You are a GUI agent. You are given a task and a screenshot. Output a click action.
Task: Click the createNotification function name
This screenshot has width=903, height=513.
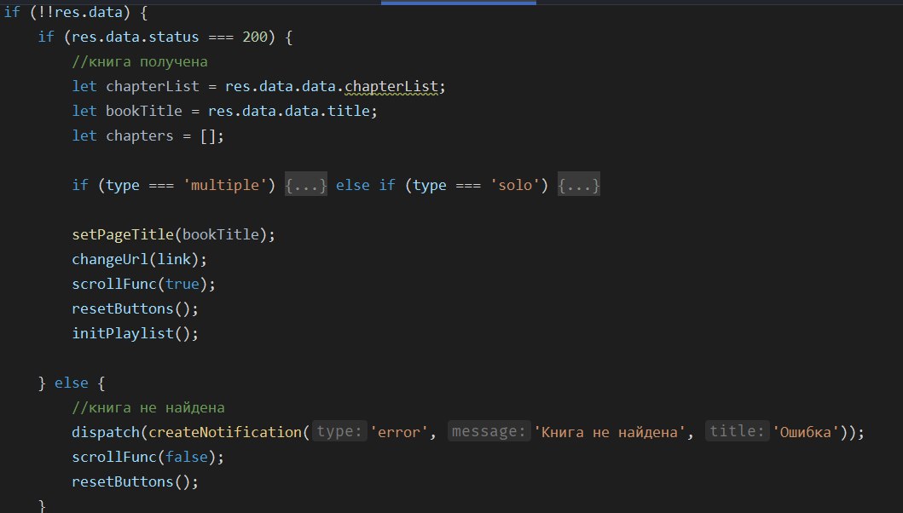pos(225,432)
